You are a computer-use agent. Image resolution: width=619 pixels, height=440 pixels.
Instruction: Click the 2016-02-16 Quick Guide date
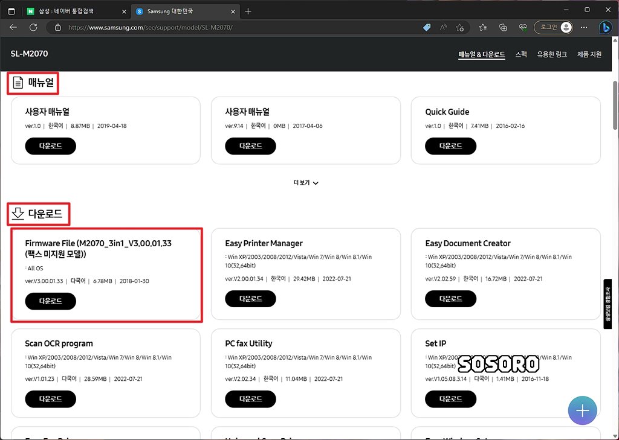point(510,126)
